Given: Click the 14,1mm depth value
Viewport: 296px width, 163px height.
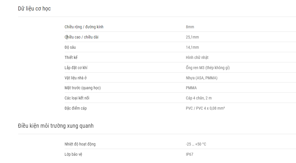Looking at the screenshot, I should click(x=192, y=47).
